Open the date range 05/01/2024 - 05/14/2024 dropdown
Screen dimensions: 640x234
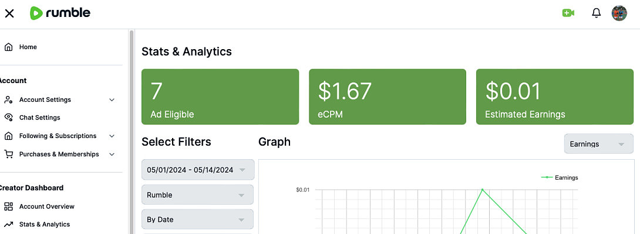(x=198, y=170)
